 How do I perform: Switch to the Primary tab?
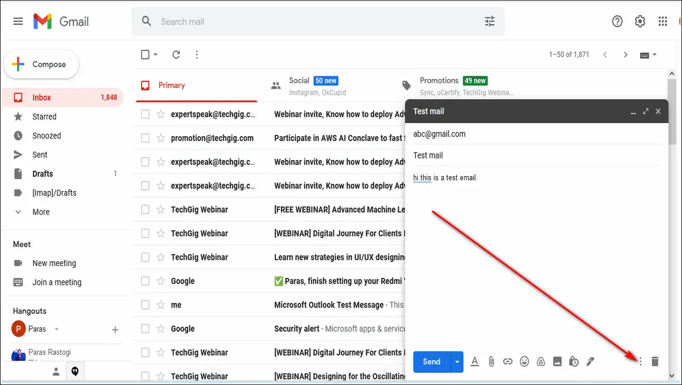click(197, 85)
